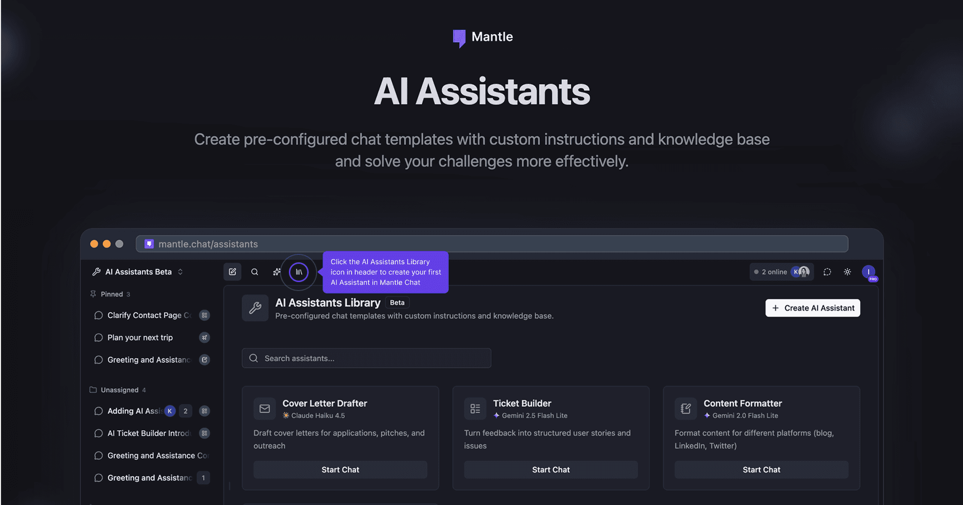Open the Adding AI Assistants chat

134,411
